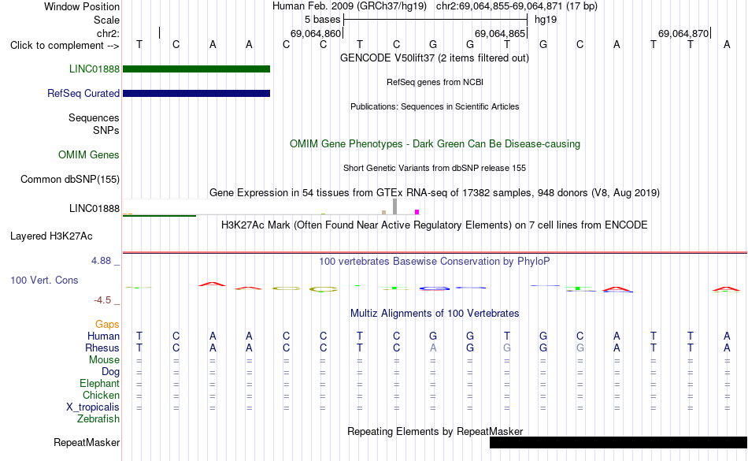Click the GENCODE V50lift37 track title
The width and height of the screenshot is (748, 461).
click(x=434, y=58)
